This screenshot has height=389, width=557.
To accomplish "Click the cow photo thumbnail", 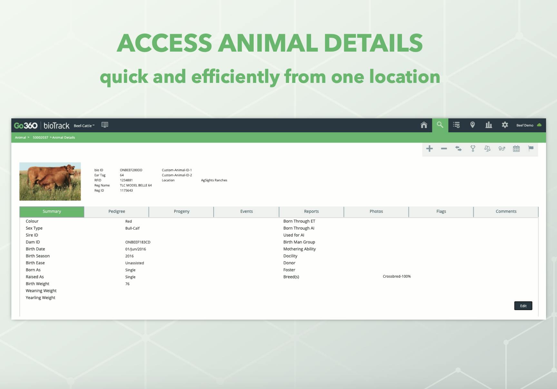I will (x=50, y=181).
